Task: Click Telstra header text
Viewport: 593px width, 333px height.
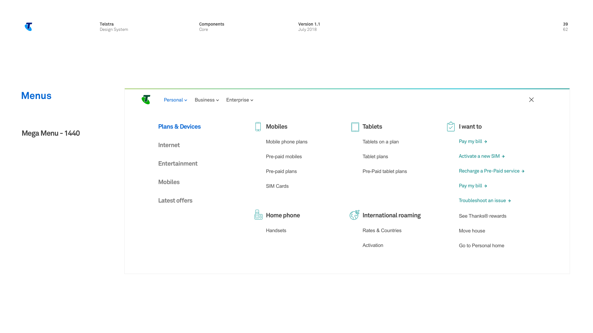Action: coord(107,24)
